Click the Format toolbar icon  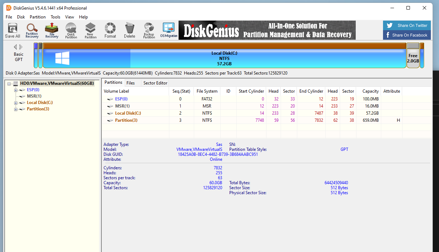pyautogui.click(x=110, y=31)
